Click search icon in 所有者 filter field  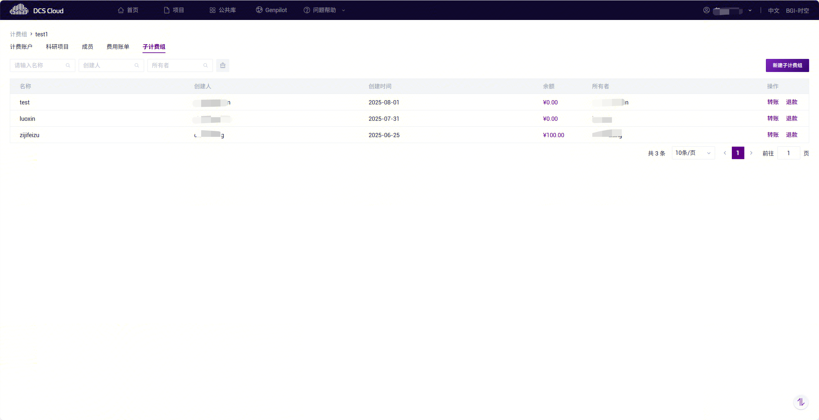[206, 65]
